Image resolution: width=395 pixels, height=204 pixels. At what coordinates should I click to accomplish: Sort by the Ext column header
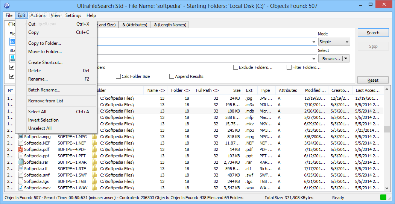point(250,90)
